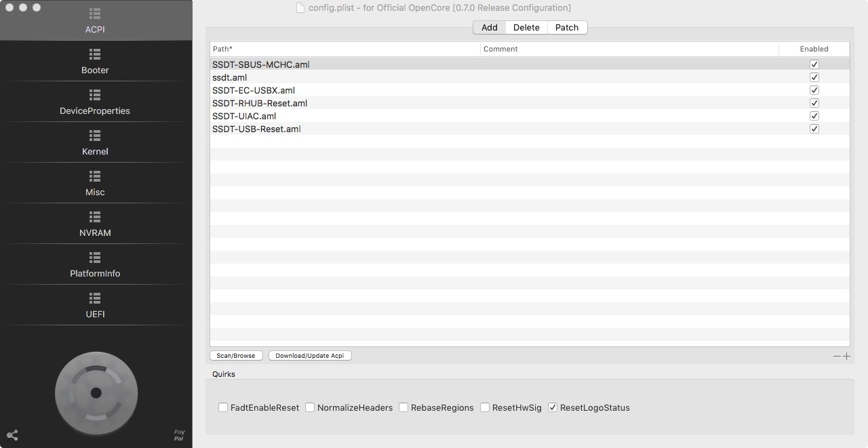The height and width of the screenshot is (448, 868).
Task: Uncheck Enabled for SSDT-USB-Reset.aml
Action: click(814, 129)
